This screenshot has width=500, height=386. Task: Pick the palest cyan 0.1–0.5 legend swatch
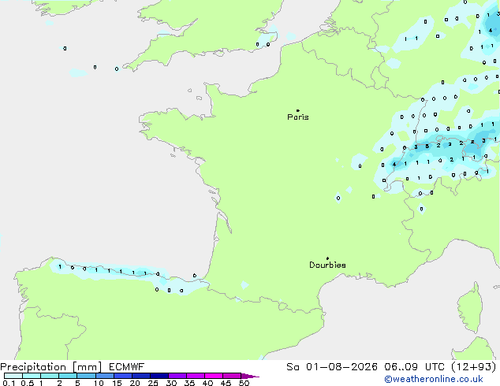13,376
